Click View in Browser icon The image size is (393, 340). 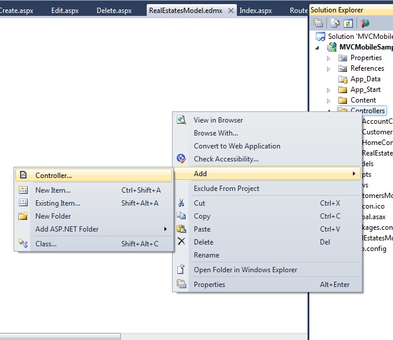(x=181, y=120)
